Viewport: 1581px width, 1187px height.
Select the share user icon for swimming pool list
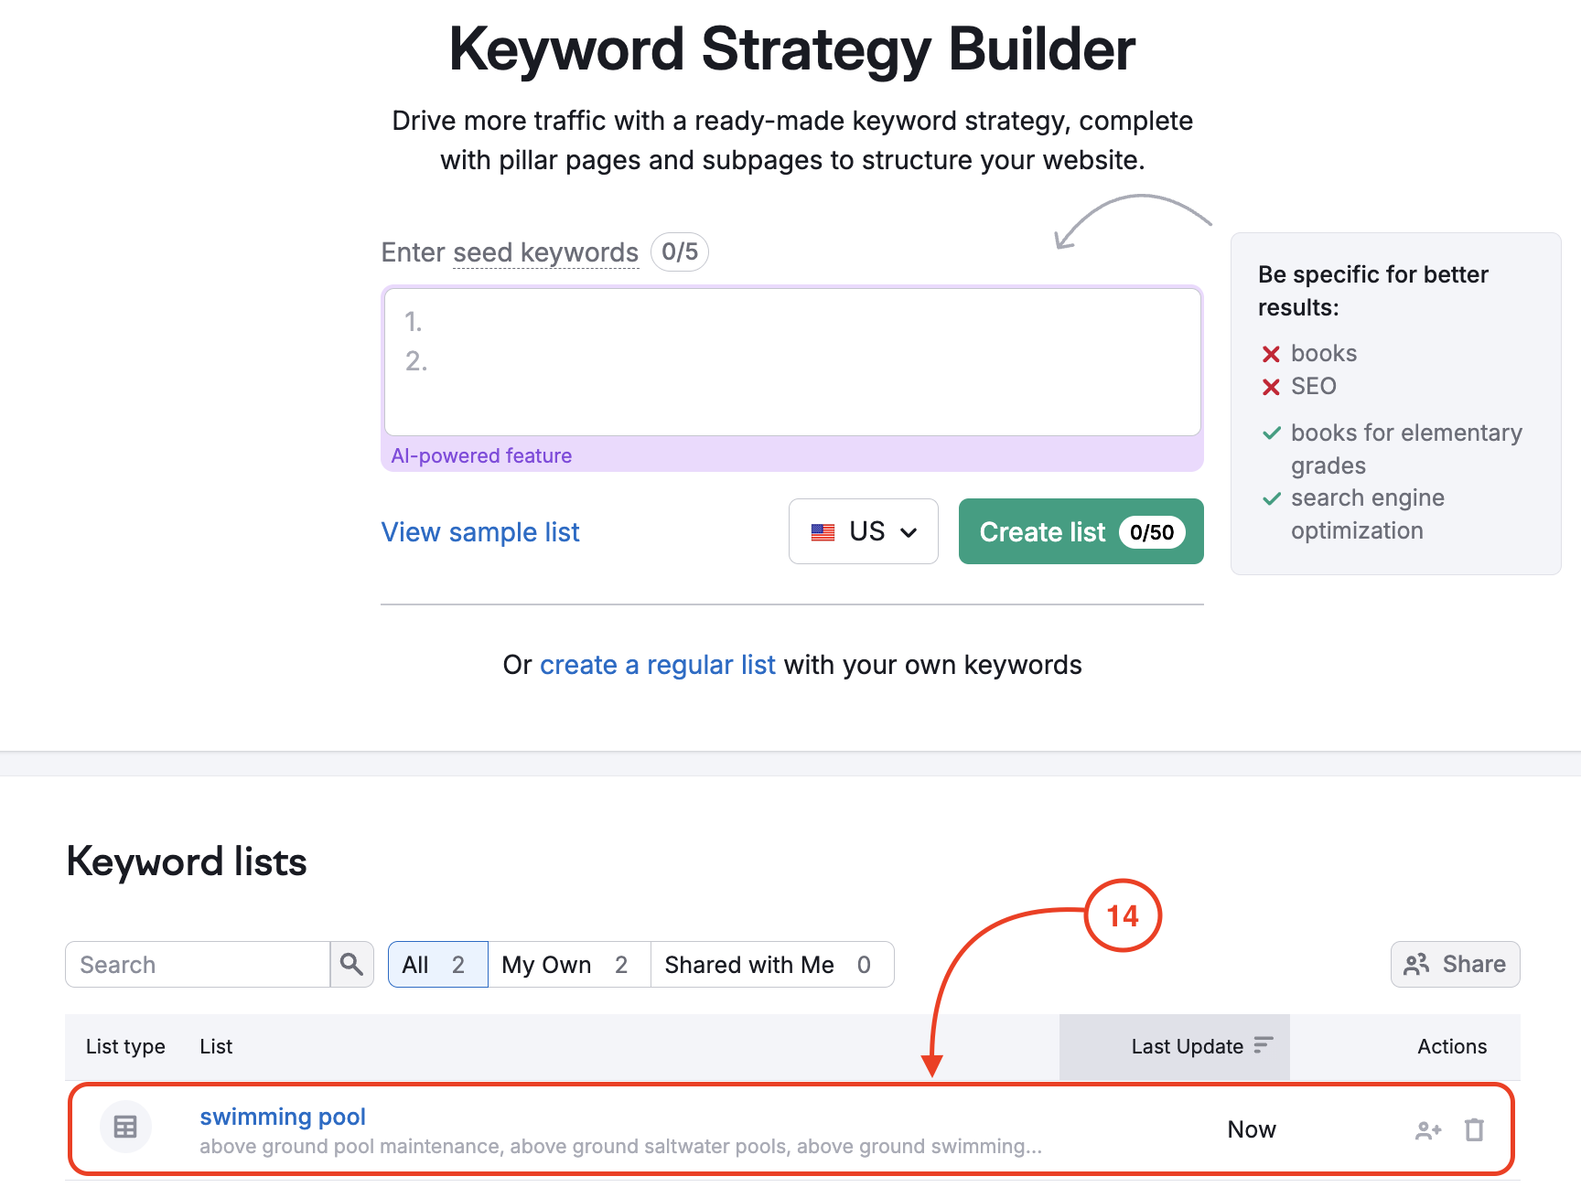(1427, 1129)
